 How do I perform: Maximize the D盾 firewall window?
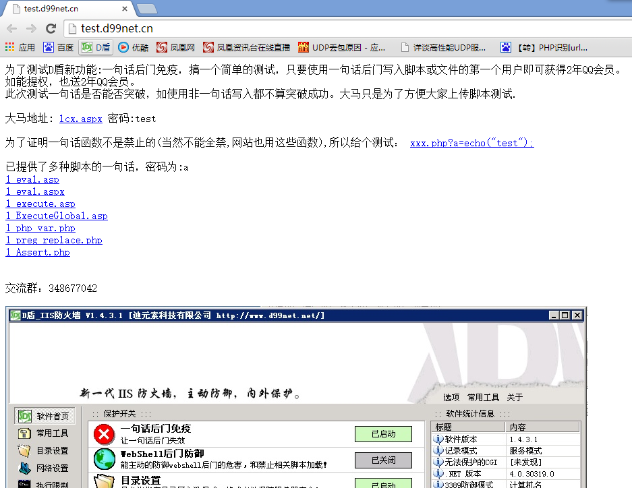click(565, 315)
